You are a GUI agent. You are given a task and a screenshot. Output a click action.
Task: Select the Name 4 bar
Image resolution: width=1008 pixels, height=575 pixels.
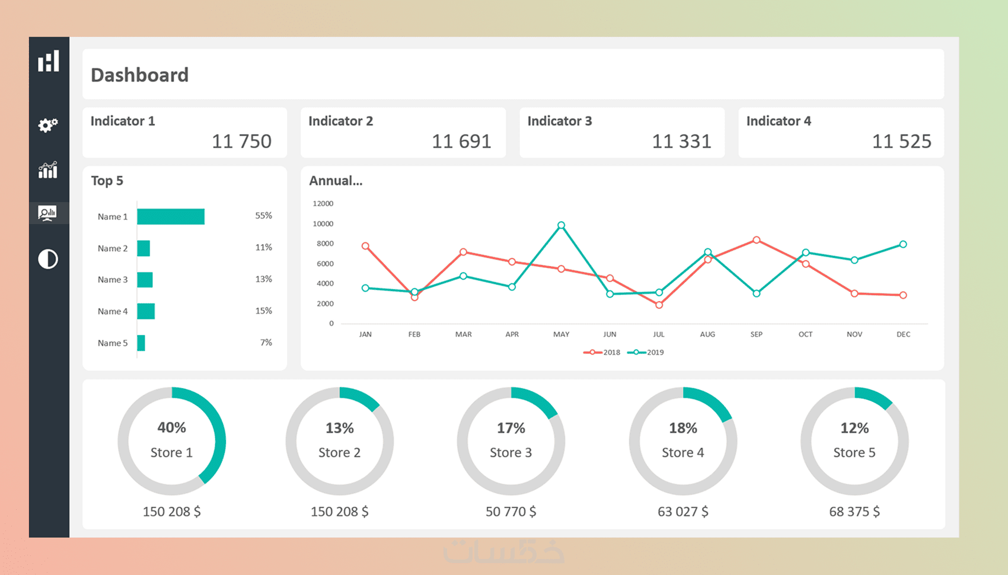(146, 311)
